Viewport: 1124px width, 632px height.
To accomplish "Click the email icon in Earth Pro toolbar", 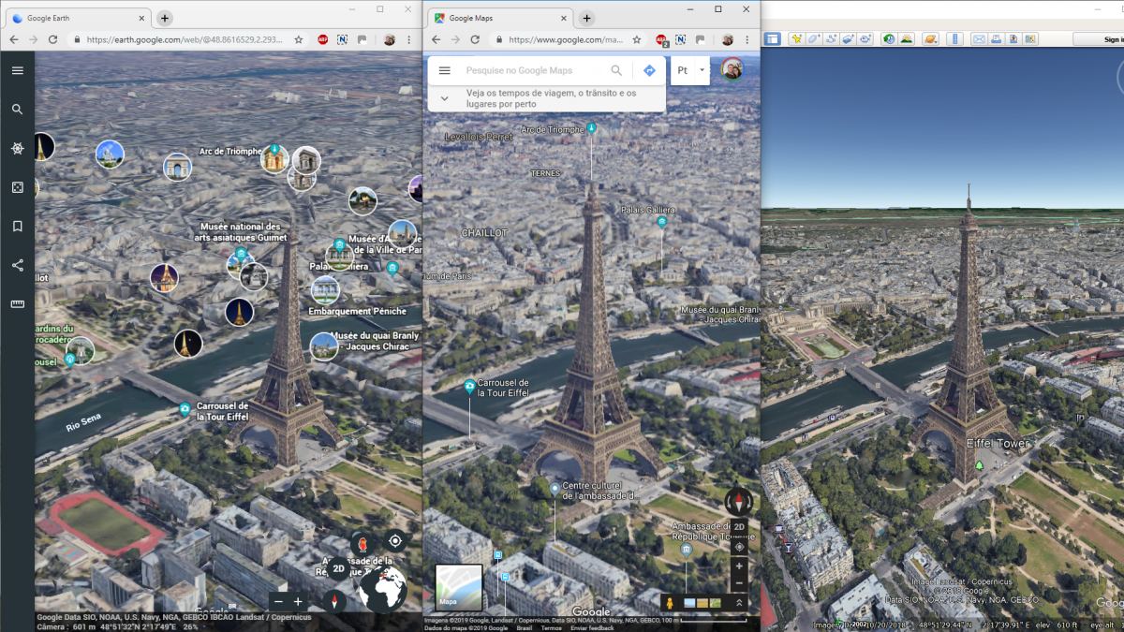I will coord(979,39).
